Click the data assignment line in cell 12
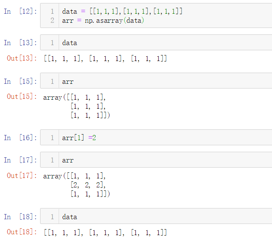 click(122, 12)
